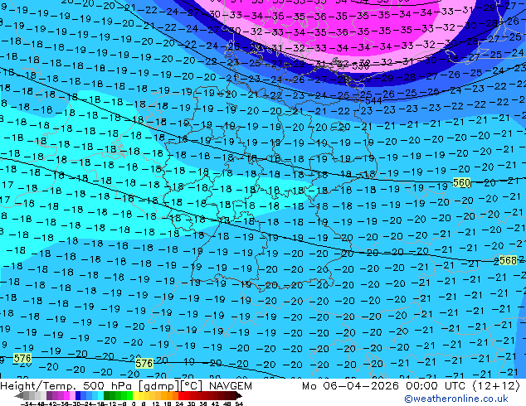Click the '[gdmp]' unit label in the title
Image resolution: width=526 pixels, height=406 pixels.
[x=159, y=386]
